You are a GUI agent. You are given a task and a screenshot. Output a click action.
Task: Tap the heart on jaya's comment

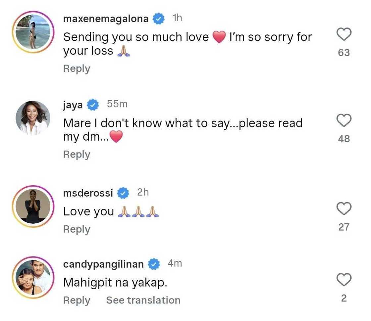344,121
